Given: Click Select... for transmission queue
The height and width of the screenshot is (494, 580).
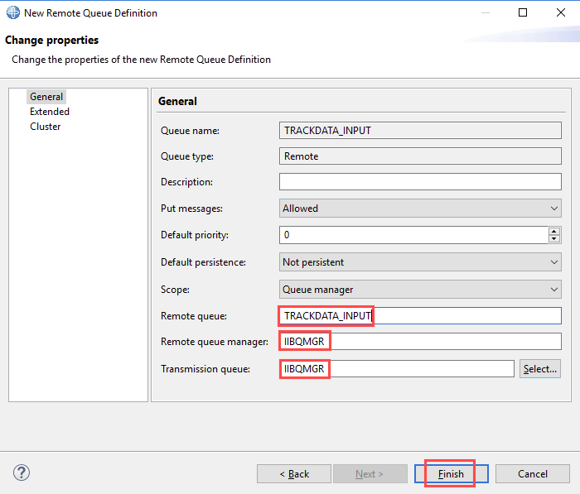Looking at the screenshot, I should [540, 369].
